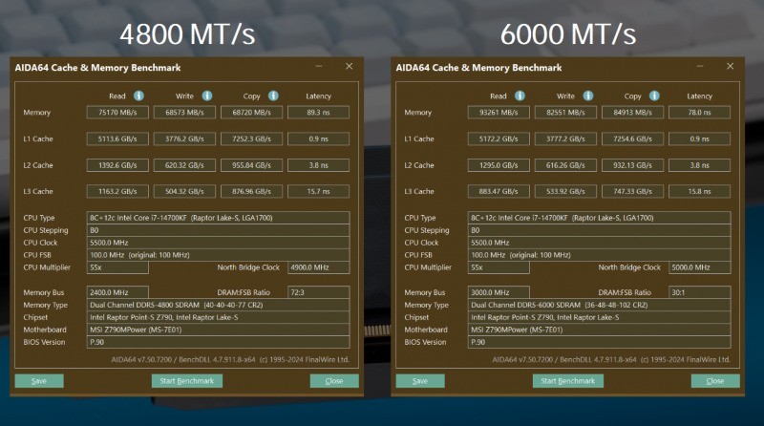764x426 pixels.
Task: Click North Bridge Clock value 4900.0 MHz
Action: (318, 267)
